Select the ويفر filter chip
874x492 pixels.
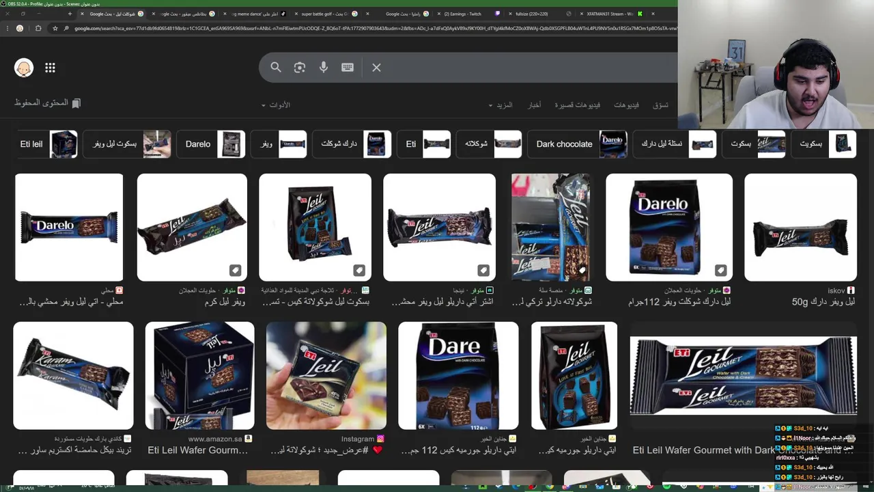(x=279, y=144)
